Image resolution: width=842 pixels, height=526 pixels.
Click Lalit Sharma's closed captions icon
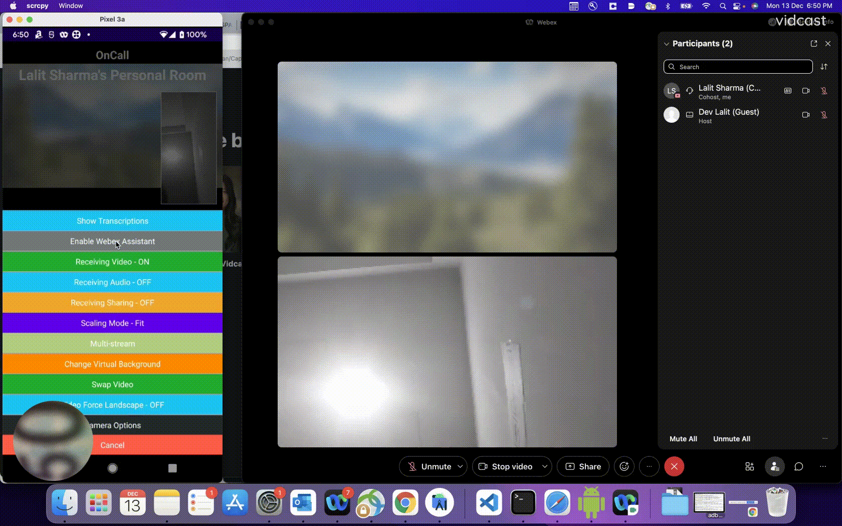point(788,91)
